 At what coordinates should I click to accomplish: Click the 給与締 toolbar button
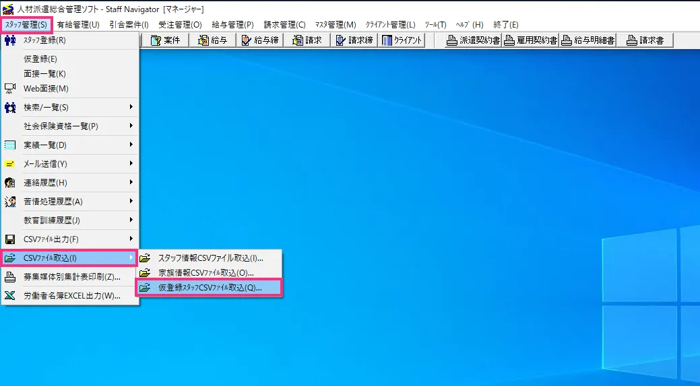(260, 40)
